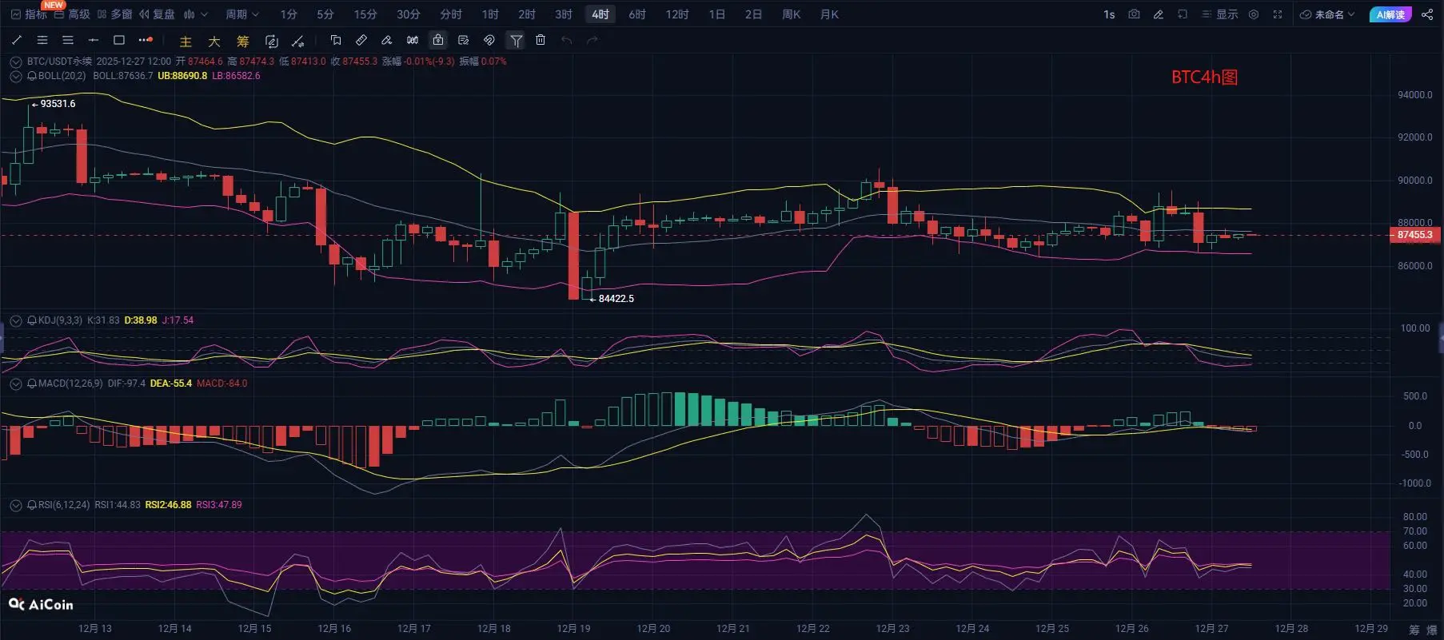1444x640 pixels.
Task: Switch to the 1时 timeframe
Action: (x=490, y=14)
